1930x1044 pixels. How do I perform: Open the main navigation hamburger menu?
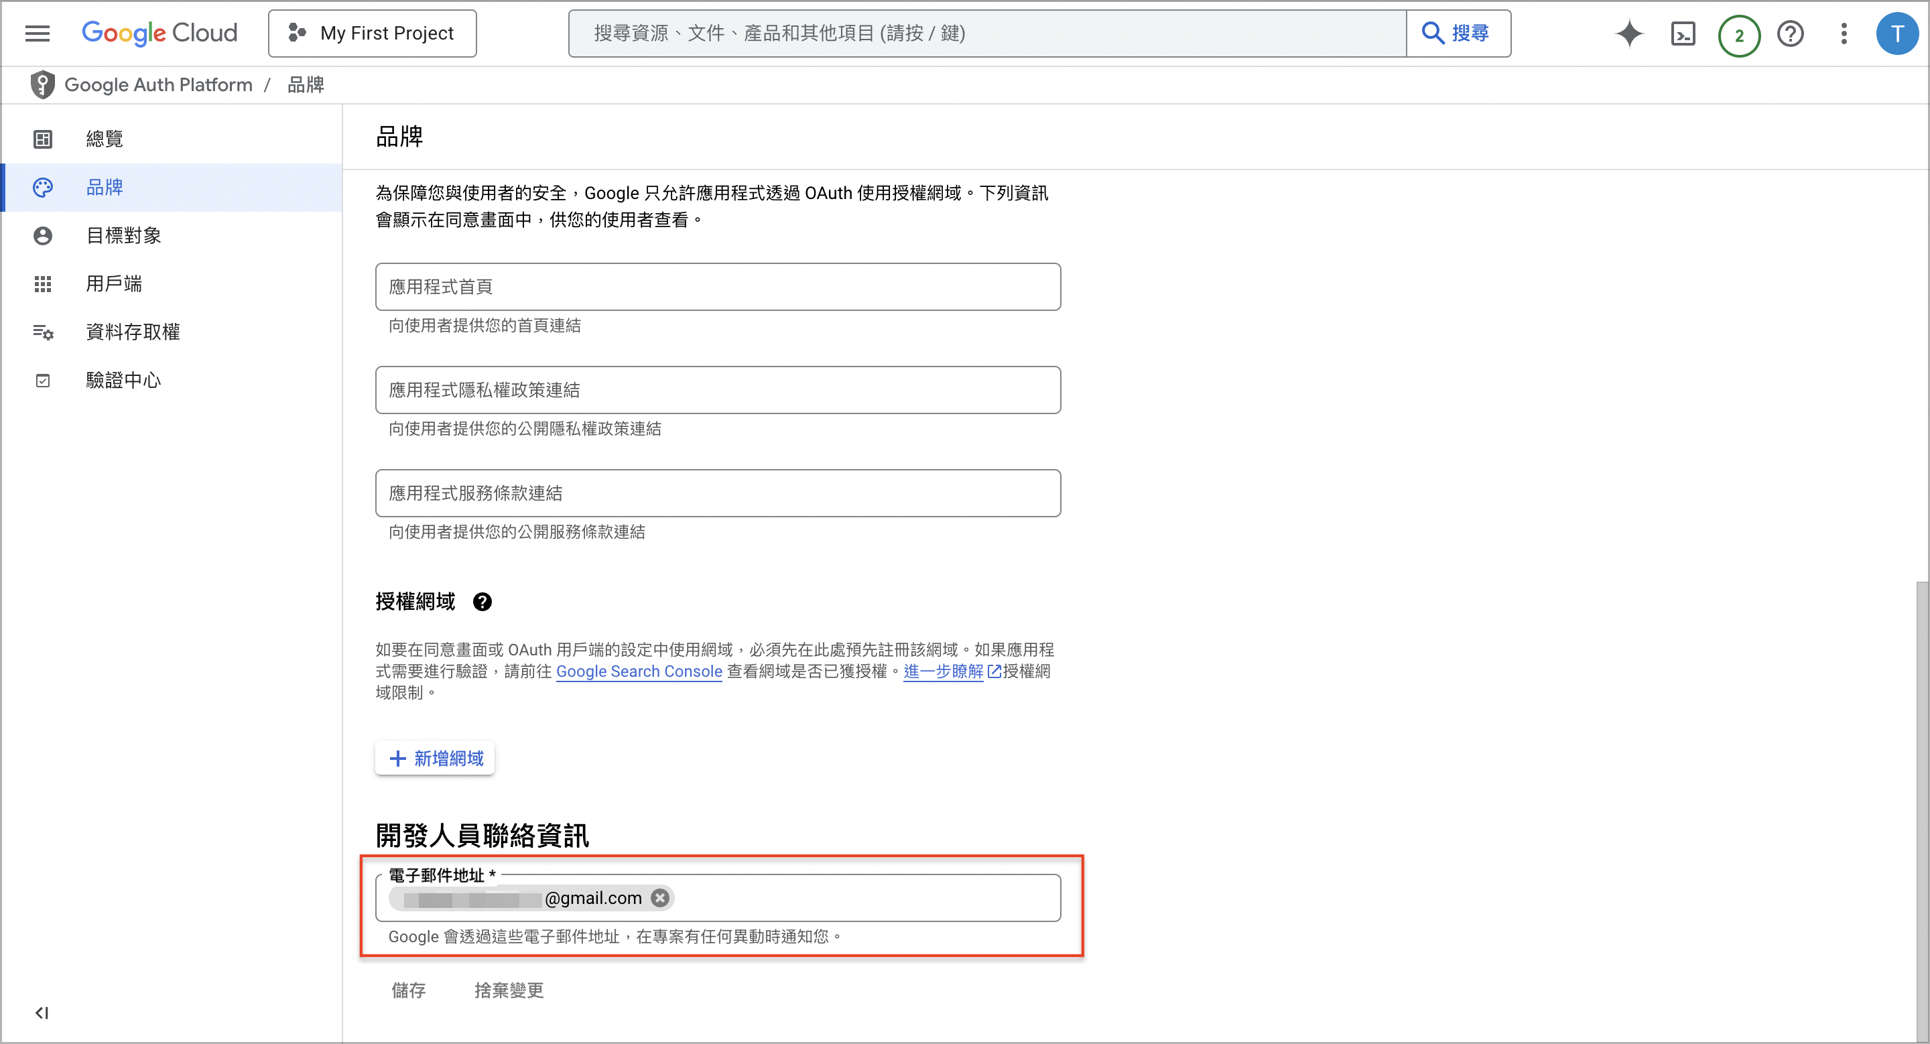[38, 33]
